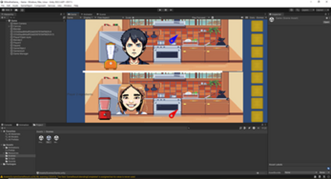The height and width of the screenshot is (179, 331).
Task: Switch to the Console tab
Action: click(x=7, y=125)
